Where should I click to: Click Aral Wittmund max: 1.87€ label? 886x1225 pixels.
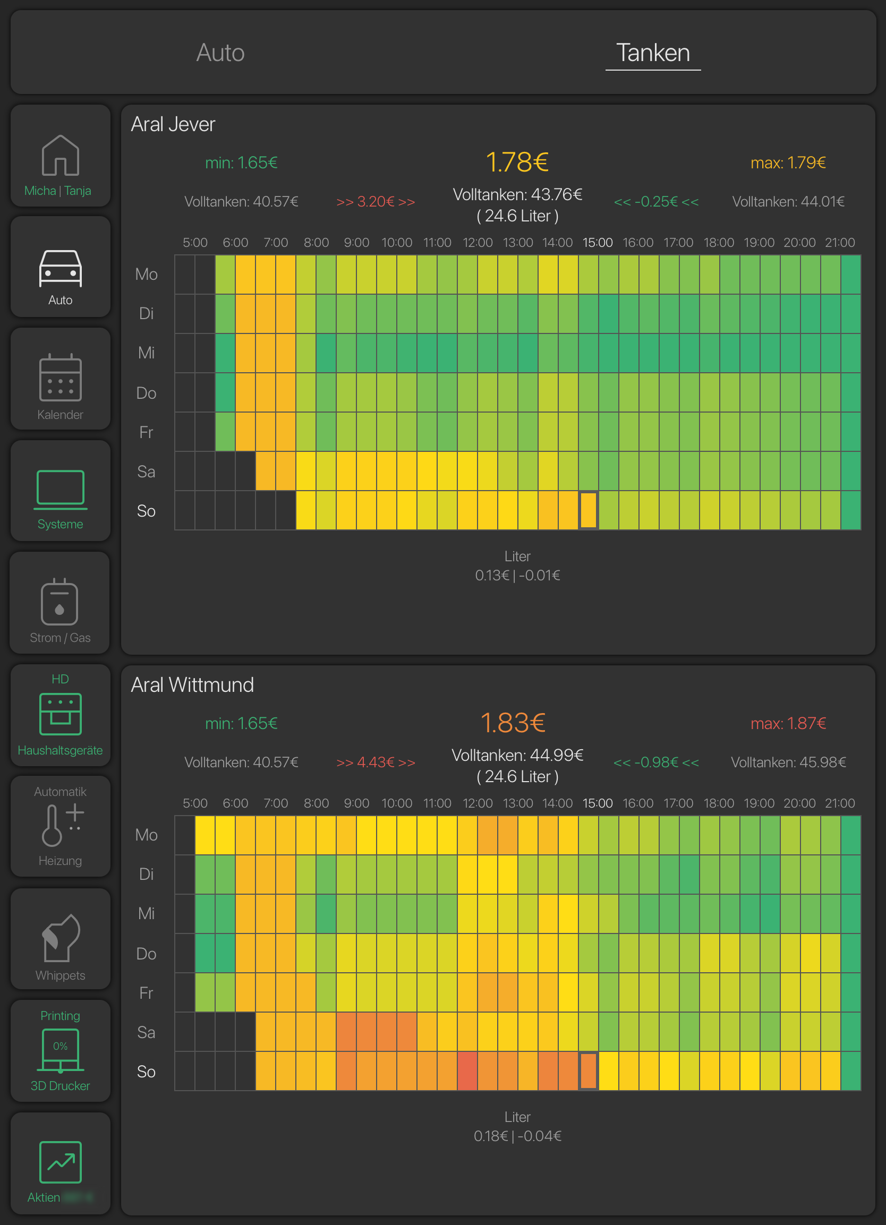pos(788,723)
